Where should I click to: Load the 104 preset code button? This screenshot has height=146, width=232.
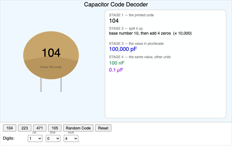pyautogui.click(x=10, y=128)
